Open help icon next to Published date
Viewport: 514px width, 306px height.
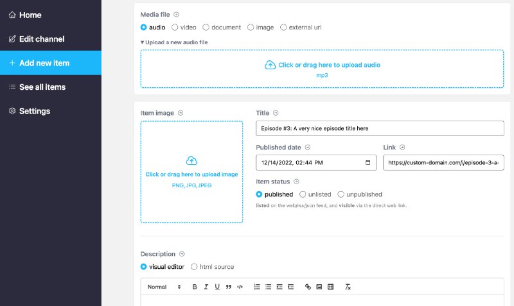308,148
